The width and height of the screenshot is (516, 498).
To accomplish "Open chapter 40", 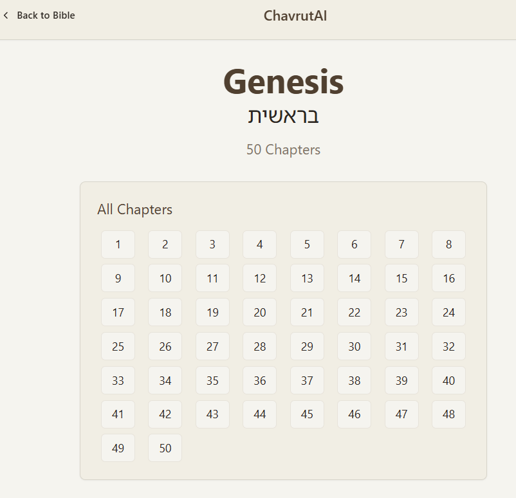I will (x=449, y=380).
